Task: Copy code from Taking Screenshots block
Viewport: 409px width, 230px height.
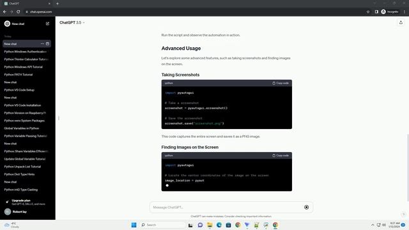Action: (281, 83)
